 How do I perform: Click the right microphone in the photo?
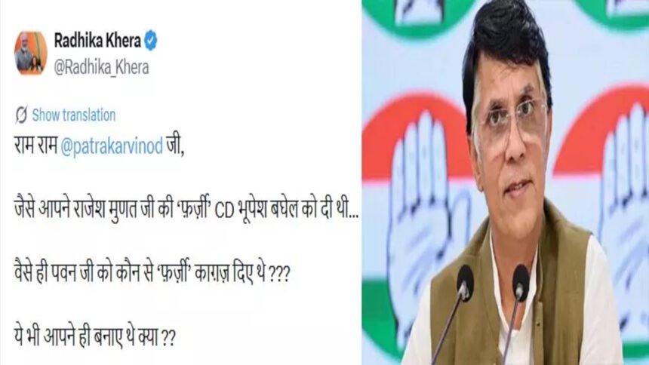[x=520, y=282]
